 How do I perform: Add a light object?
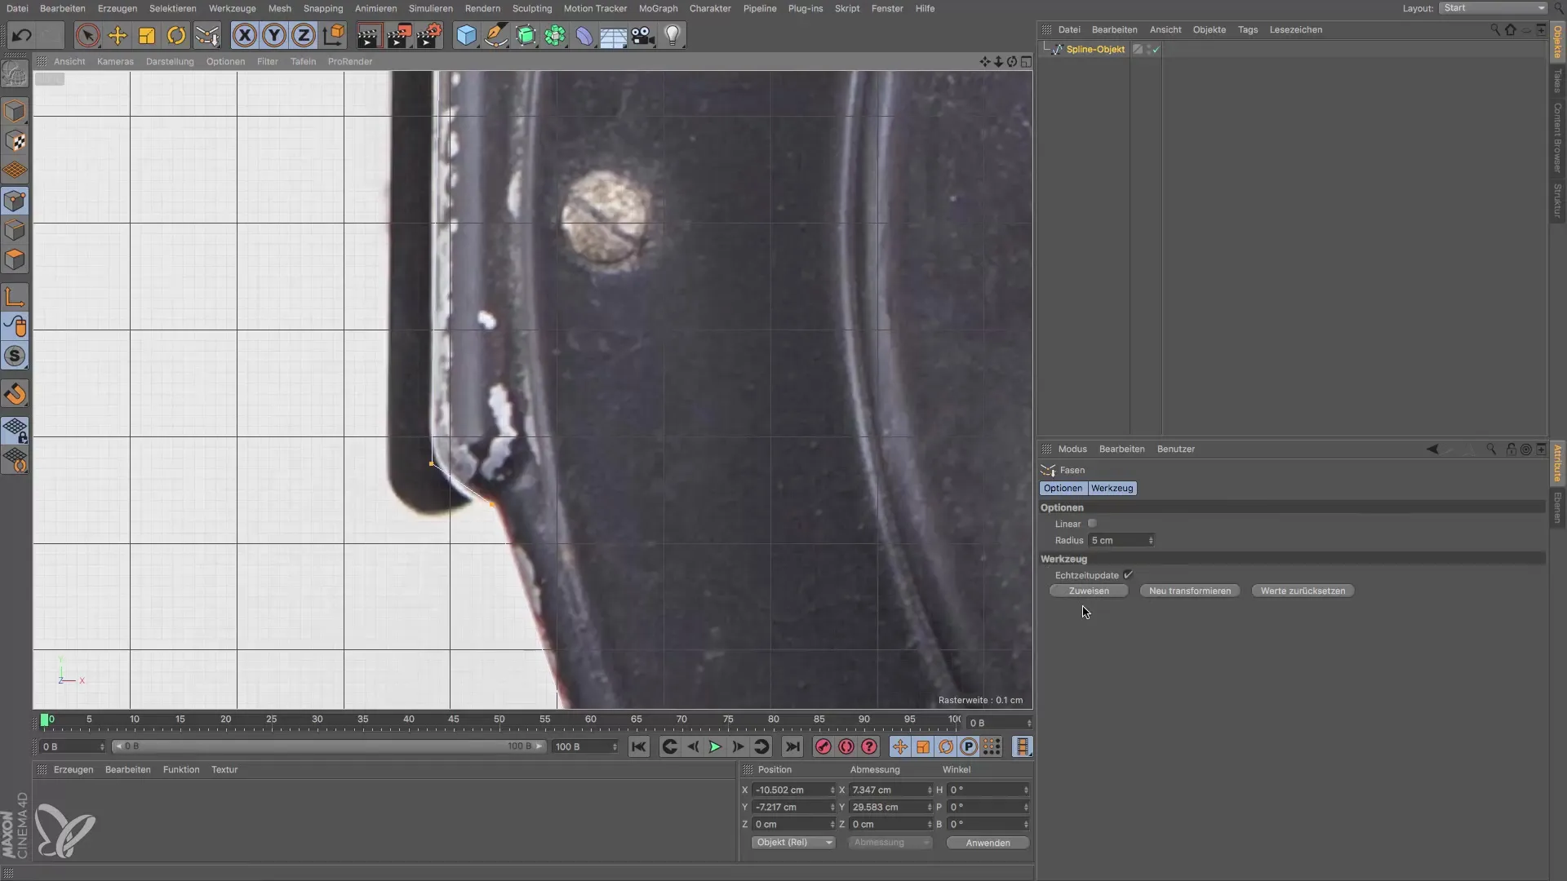(x=673, y=35)
